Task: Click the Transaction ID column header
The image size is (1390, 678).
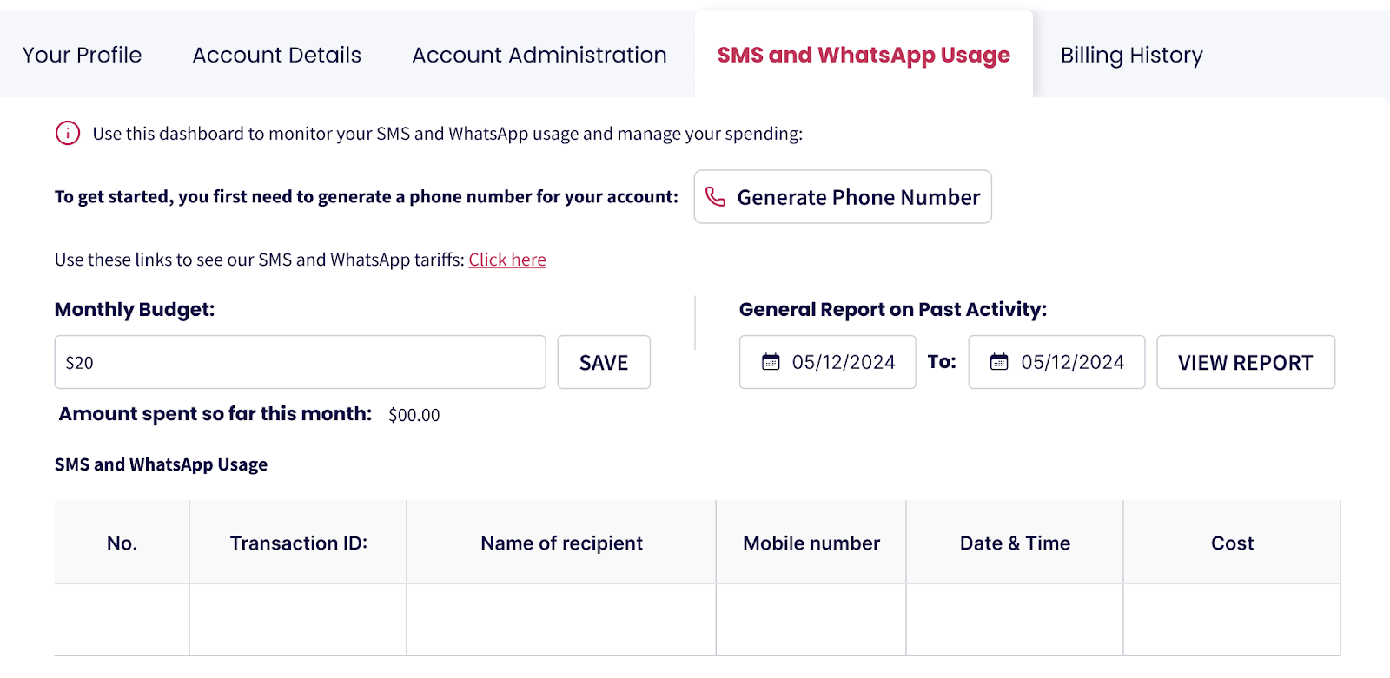Action: pyautogui.click(x=298, y=543)
